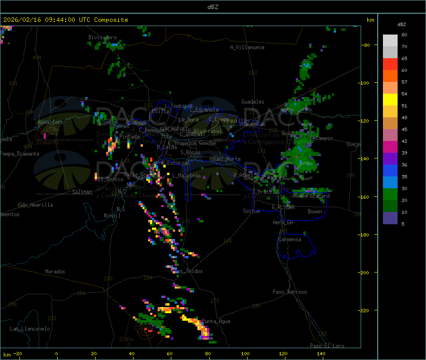Image resolution: width=426 pixels, height=360 pixels.
Task: Click the timestamp 2026/02/16 09:44:00 UTC Composite
Action: [x=65, y=20]
